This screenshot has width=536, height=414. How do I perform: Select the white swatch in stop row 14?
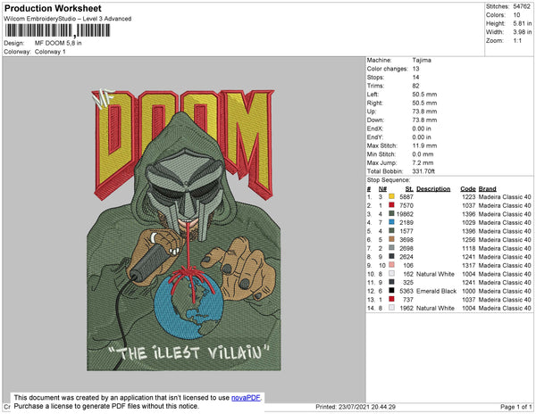391,308
